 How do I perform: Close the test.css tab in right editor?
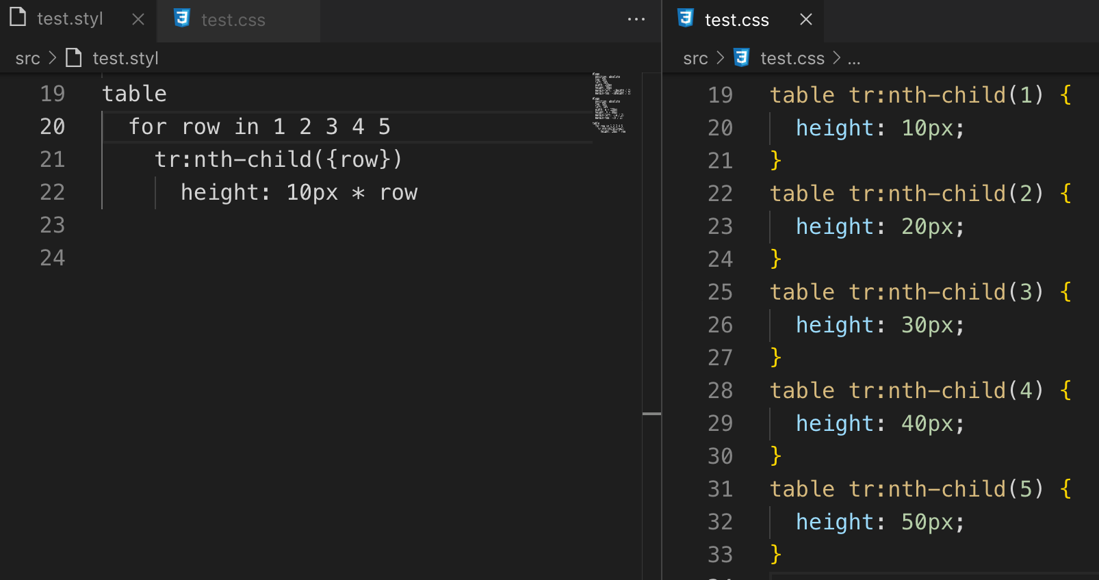(806, 19)
